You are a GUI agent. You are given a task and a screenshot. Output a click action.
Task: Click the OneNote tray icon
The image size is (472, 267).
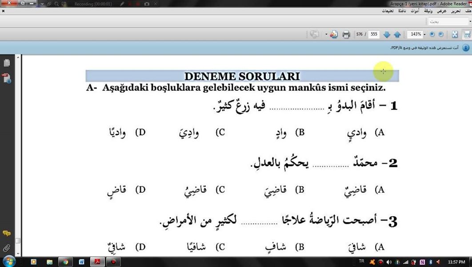pyautogui.click(x=422, y=262)
